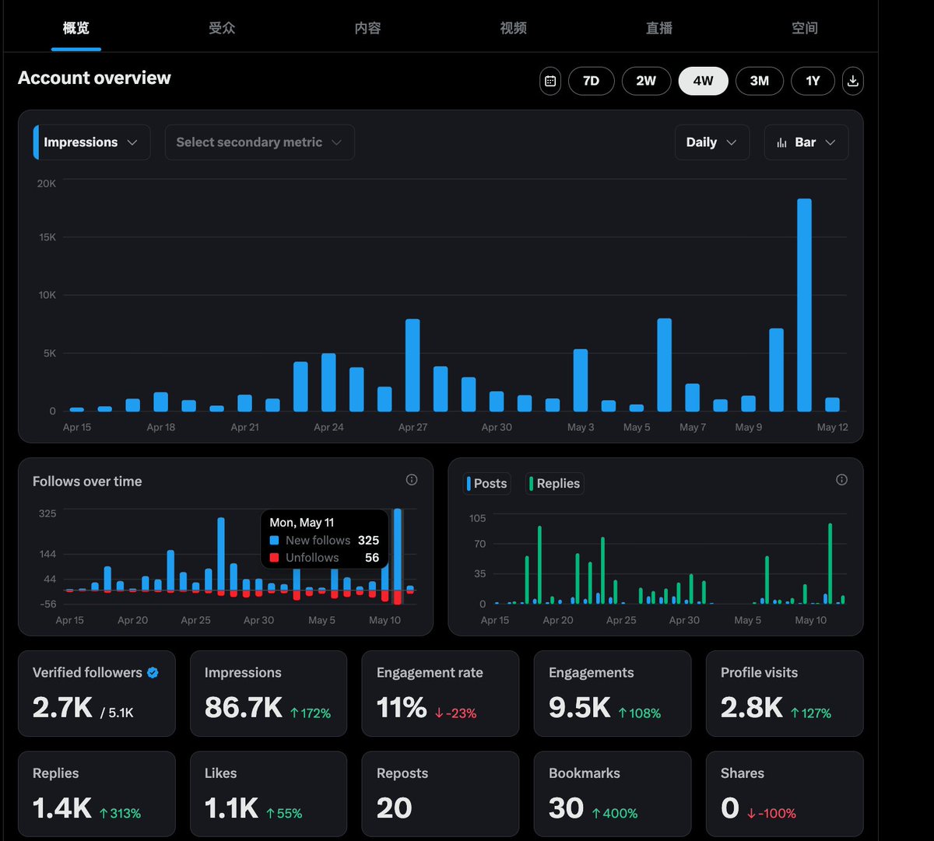This screenshot has height=841, width=934.
Task: Click the May 12 x-axis label
Action: (833, 427)
